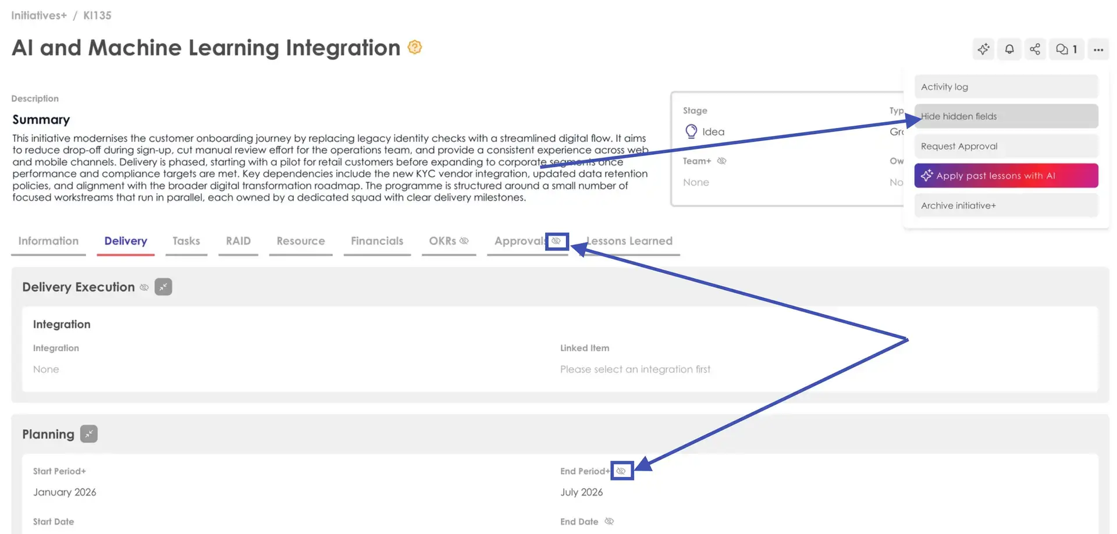Click Apply past lessons with AI
1117x534 pixels.
click(1006, 176)
